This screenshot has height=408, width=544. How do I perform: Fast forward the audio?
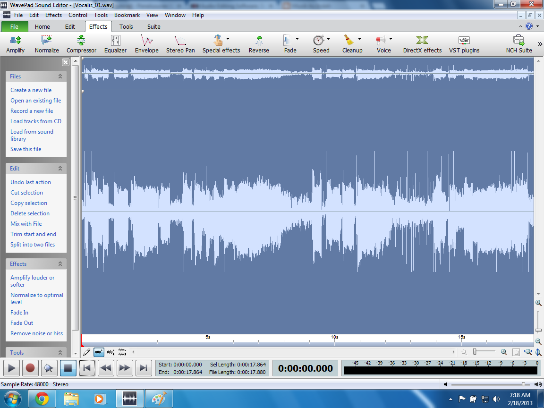point(125,368)
